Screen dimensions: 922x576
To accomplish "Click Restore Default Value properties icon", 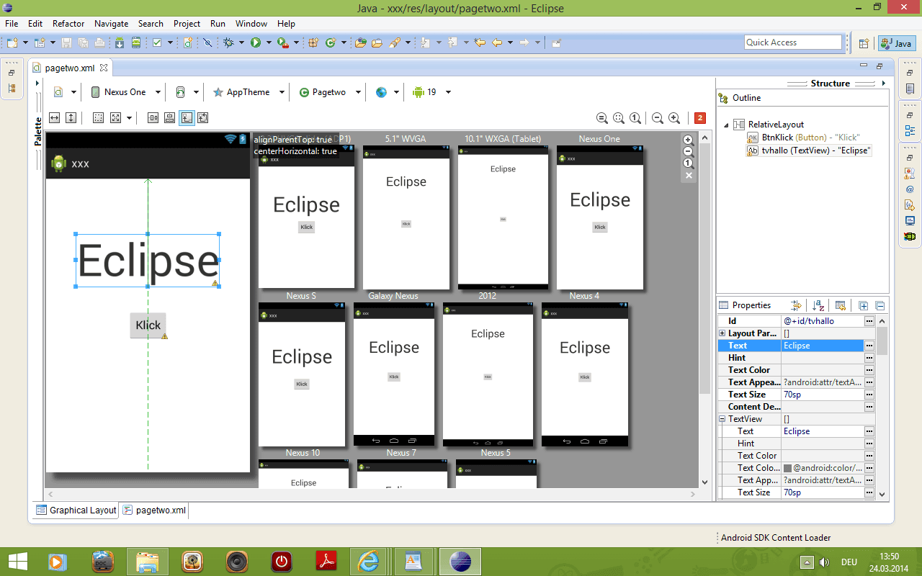I will tap(841, 305).
